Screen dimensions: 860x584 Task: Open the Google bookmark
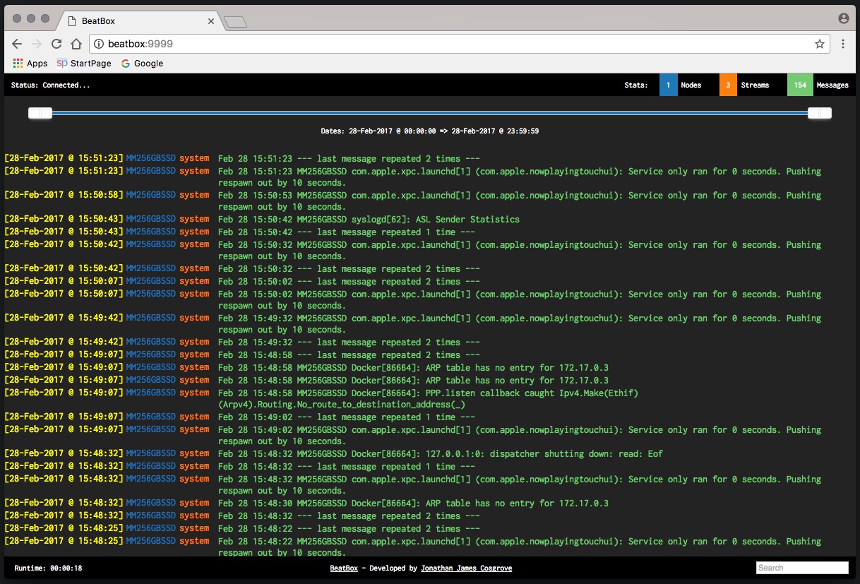(x=142, y=64)
